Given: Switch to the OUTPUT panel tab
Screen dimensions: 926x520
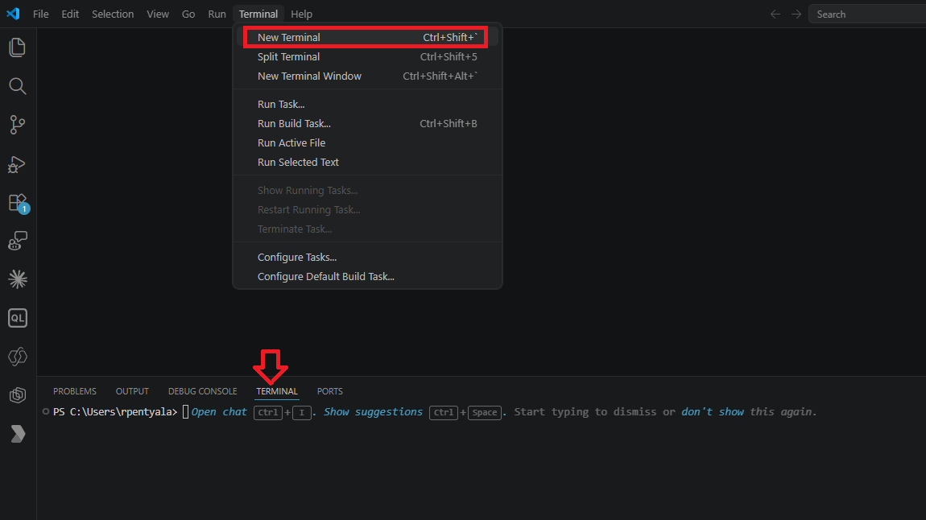Looking at the screenshot, I should click(132, 391).
